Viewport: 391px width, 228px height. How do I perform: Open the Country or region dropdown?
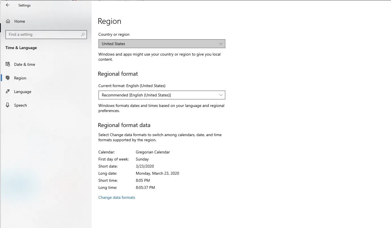pyautogui.click(x=162, y=44)
